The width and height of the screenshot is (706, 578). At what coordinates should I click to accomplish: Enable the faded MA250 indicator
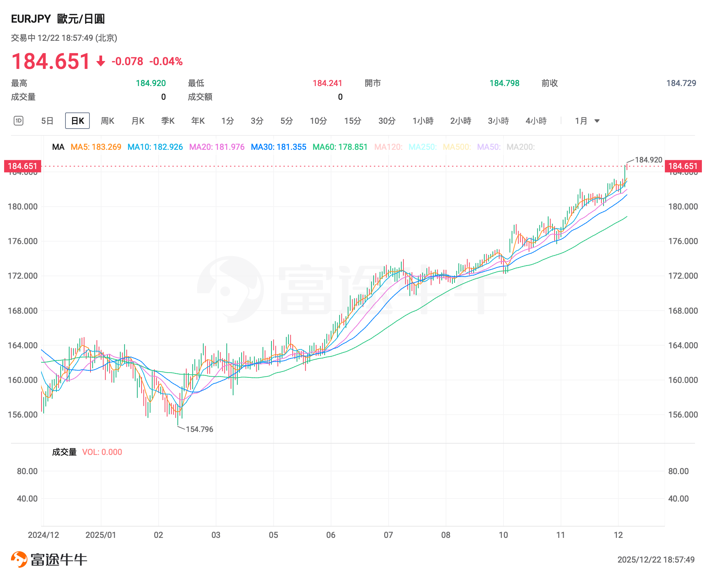tap(422, 147)
